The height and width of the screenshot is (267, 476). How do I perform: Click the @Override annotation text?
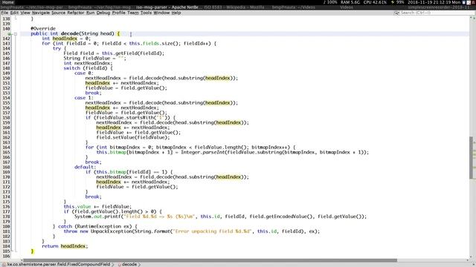pos(43,28)
